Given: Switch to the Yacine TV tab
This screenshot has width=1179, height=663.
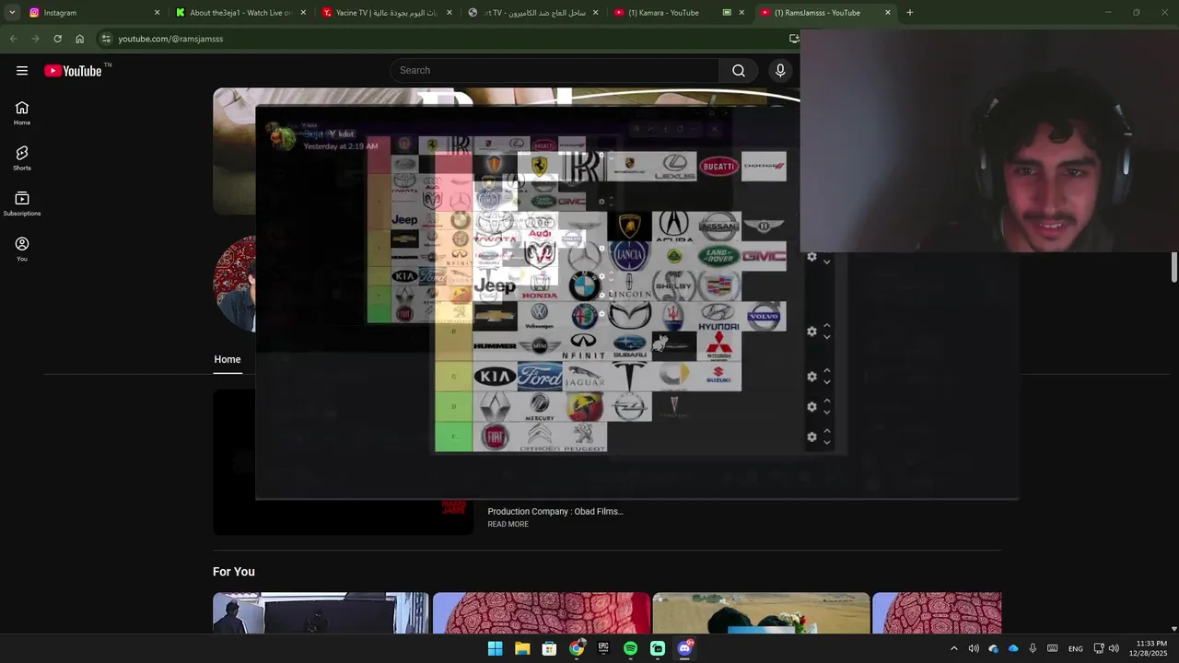Looking at the screenshot, I should tap(386, 13).
